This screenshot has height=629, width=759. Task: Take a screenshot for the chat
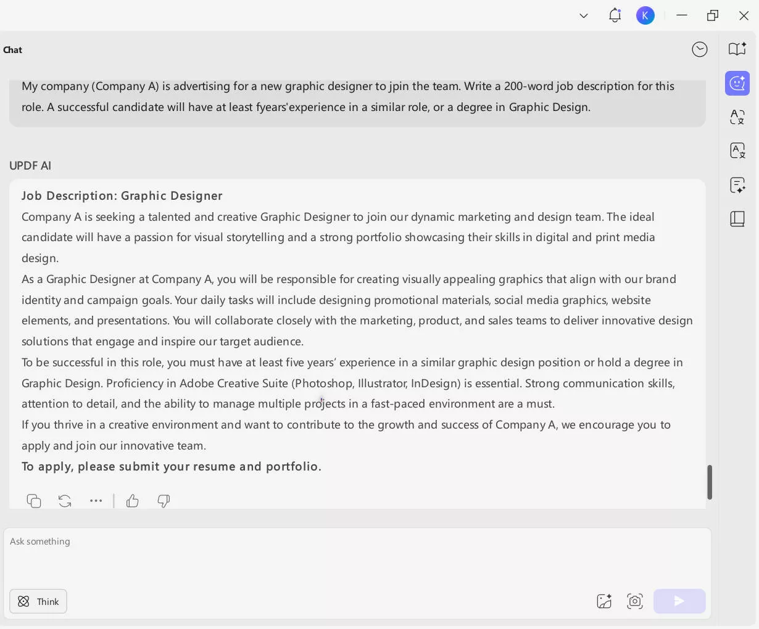tap(635, 601)
